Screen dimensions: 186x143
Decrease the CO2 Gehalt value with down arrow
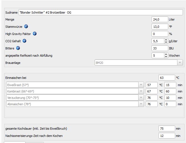[166, 42]
